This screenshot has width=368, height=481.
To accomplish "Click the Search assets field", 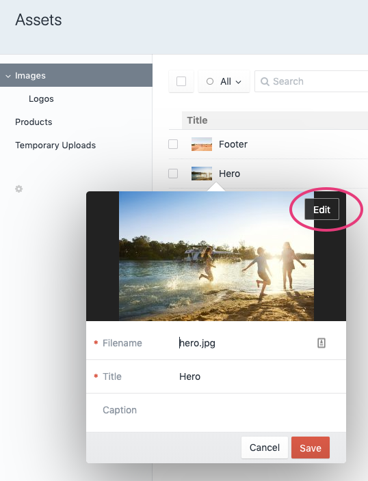I will [x=311, y=81].
